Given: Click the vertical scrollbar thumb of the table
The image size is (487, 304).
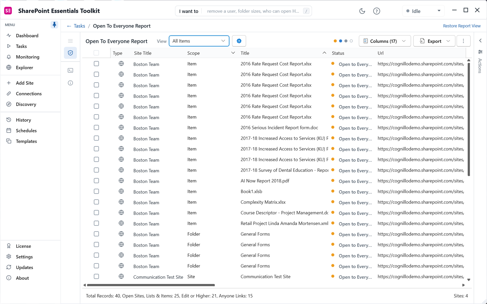Looking at the screenshot, I should point(469,119).
